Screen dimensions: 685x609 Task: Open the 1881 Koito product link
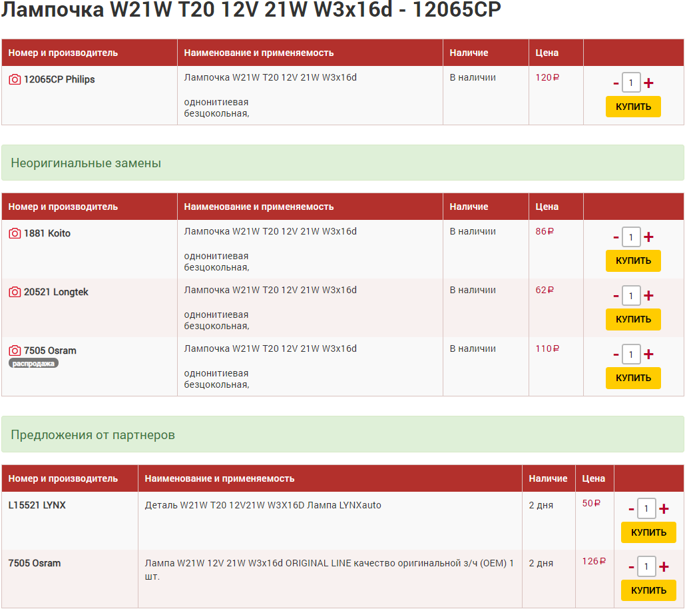[x=47, y=233]
